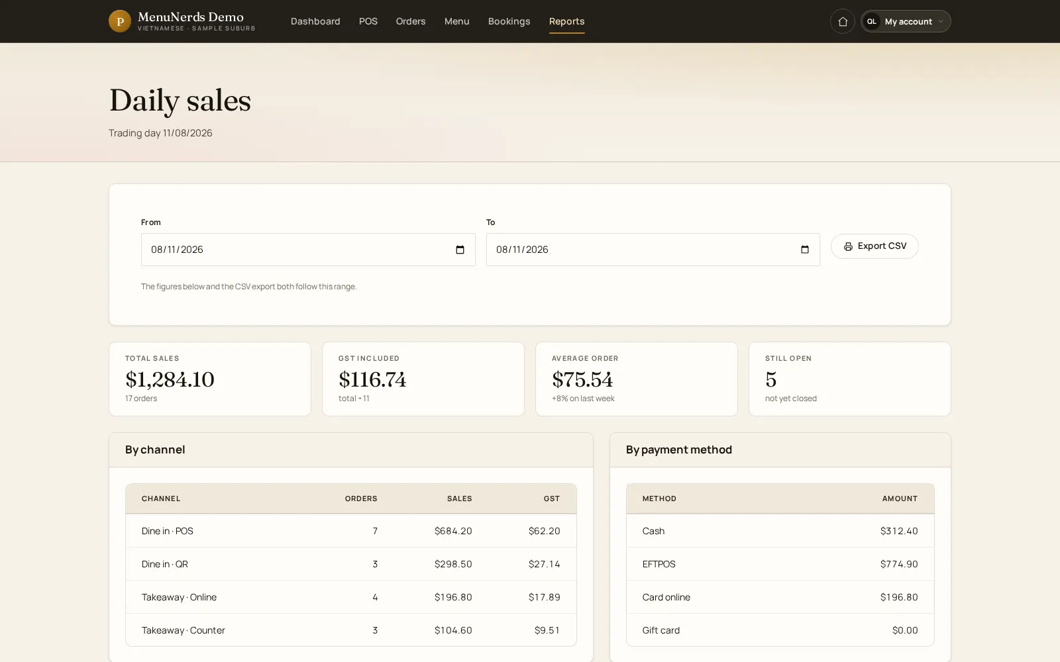Screen dimensions: 1060x662
Task: Click the By channel panel heading
Action: point(155,449)
